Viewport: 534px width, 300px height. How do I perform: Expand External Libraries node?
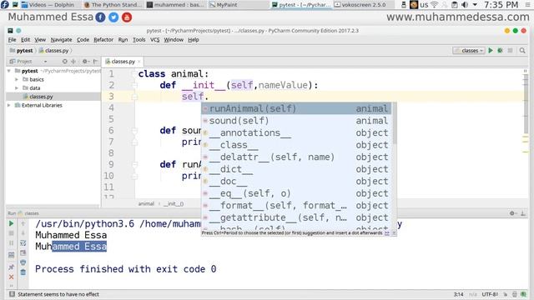click(9, 105)
